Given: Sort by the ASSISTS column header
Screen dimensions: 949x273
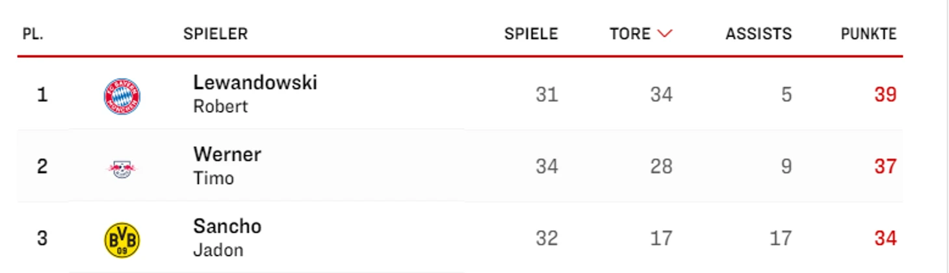Looking at the screenshot, I should [x=759, y=34].
